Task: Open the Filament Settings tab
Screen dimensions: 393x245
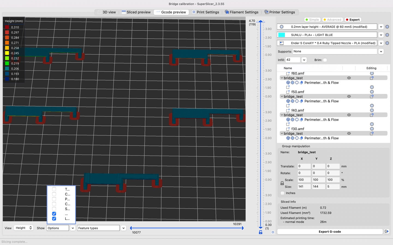Action: [x=242, y=12]
